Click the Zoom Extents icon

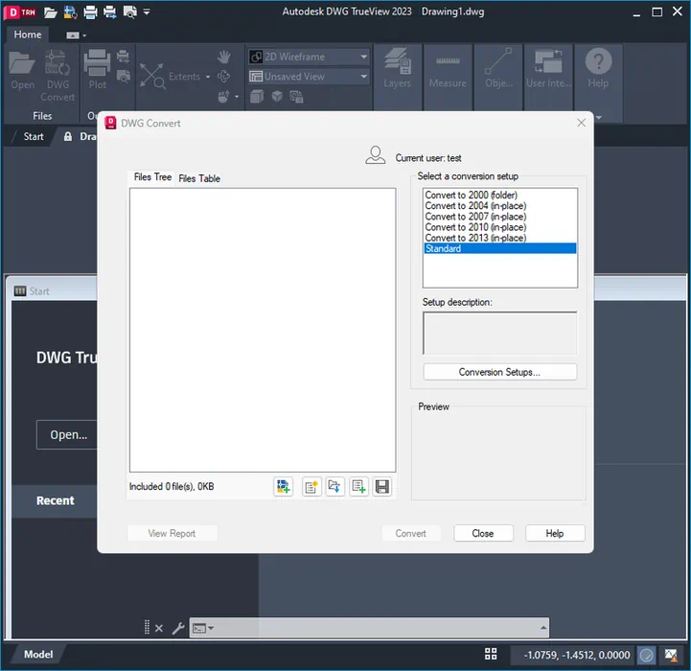(x=152, y=76)
